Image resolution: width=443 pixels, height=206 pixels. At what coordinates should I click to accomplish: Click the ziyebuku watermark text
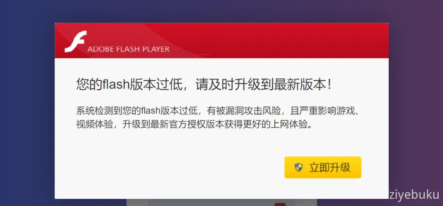tap(414, 195)
